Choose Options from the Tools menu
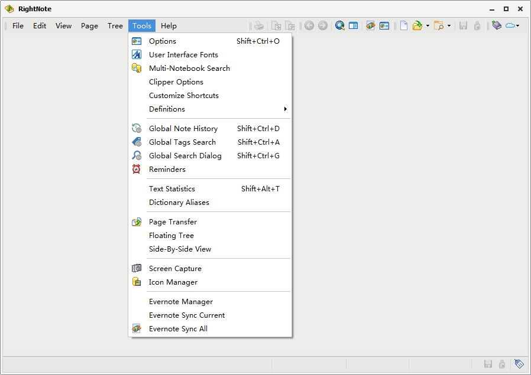Image resolution: width=531 pixels, height=375 pixels. pos(210,41)
